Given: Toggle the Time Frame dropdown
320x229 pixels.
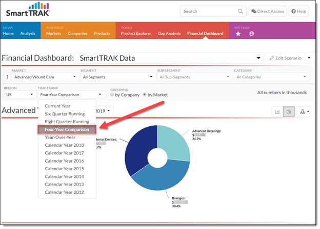Looking at the screenshot, I should [x=71, y=95].
